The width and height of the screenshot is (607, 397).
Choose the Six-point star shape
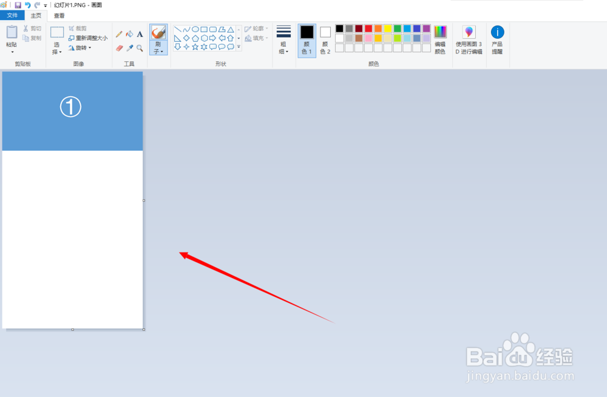(204, 47)
